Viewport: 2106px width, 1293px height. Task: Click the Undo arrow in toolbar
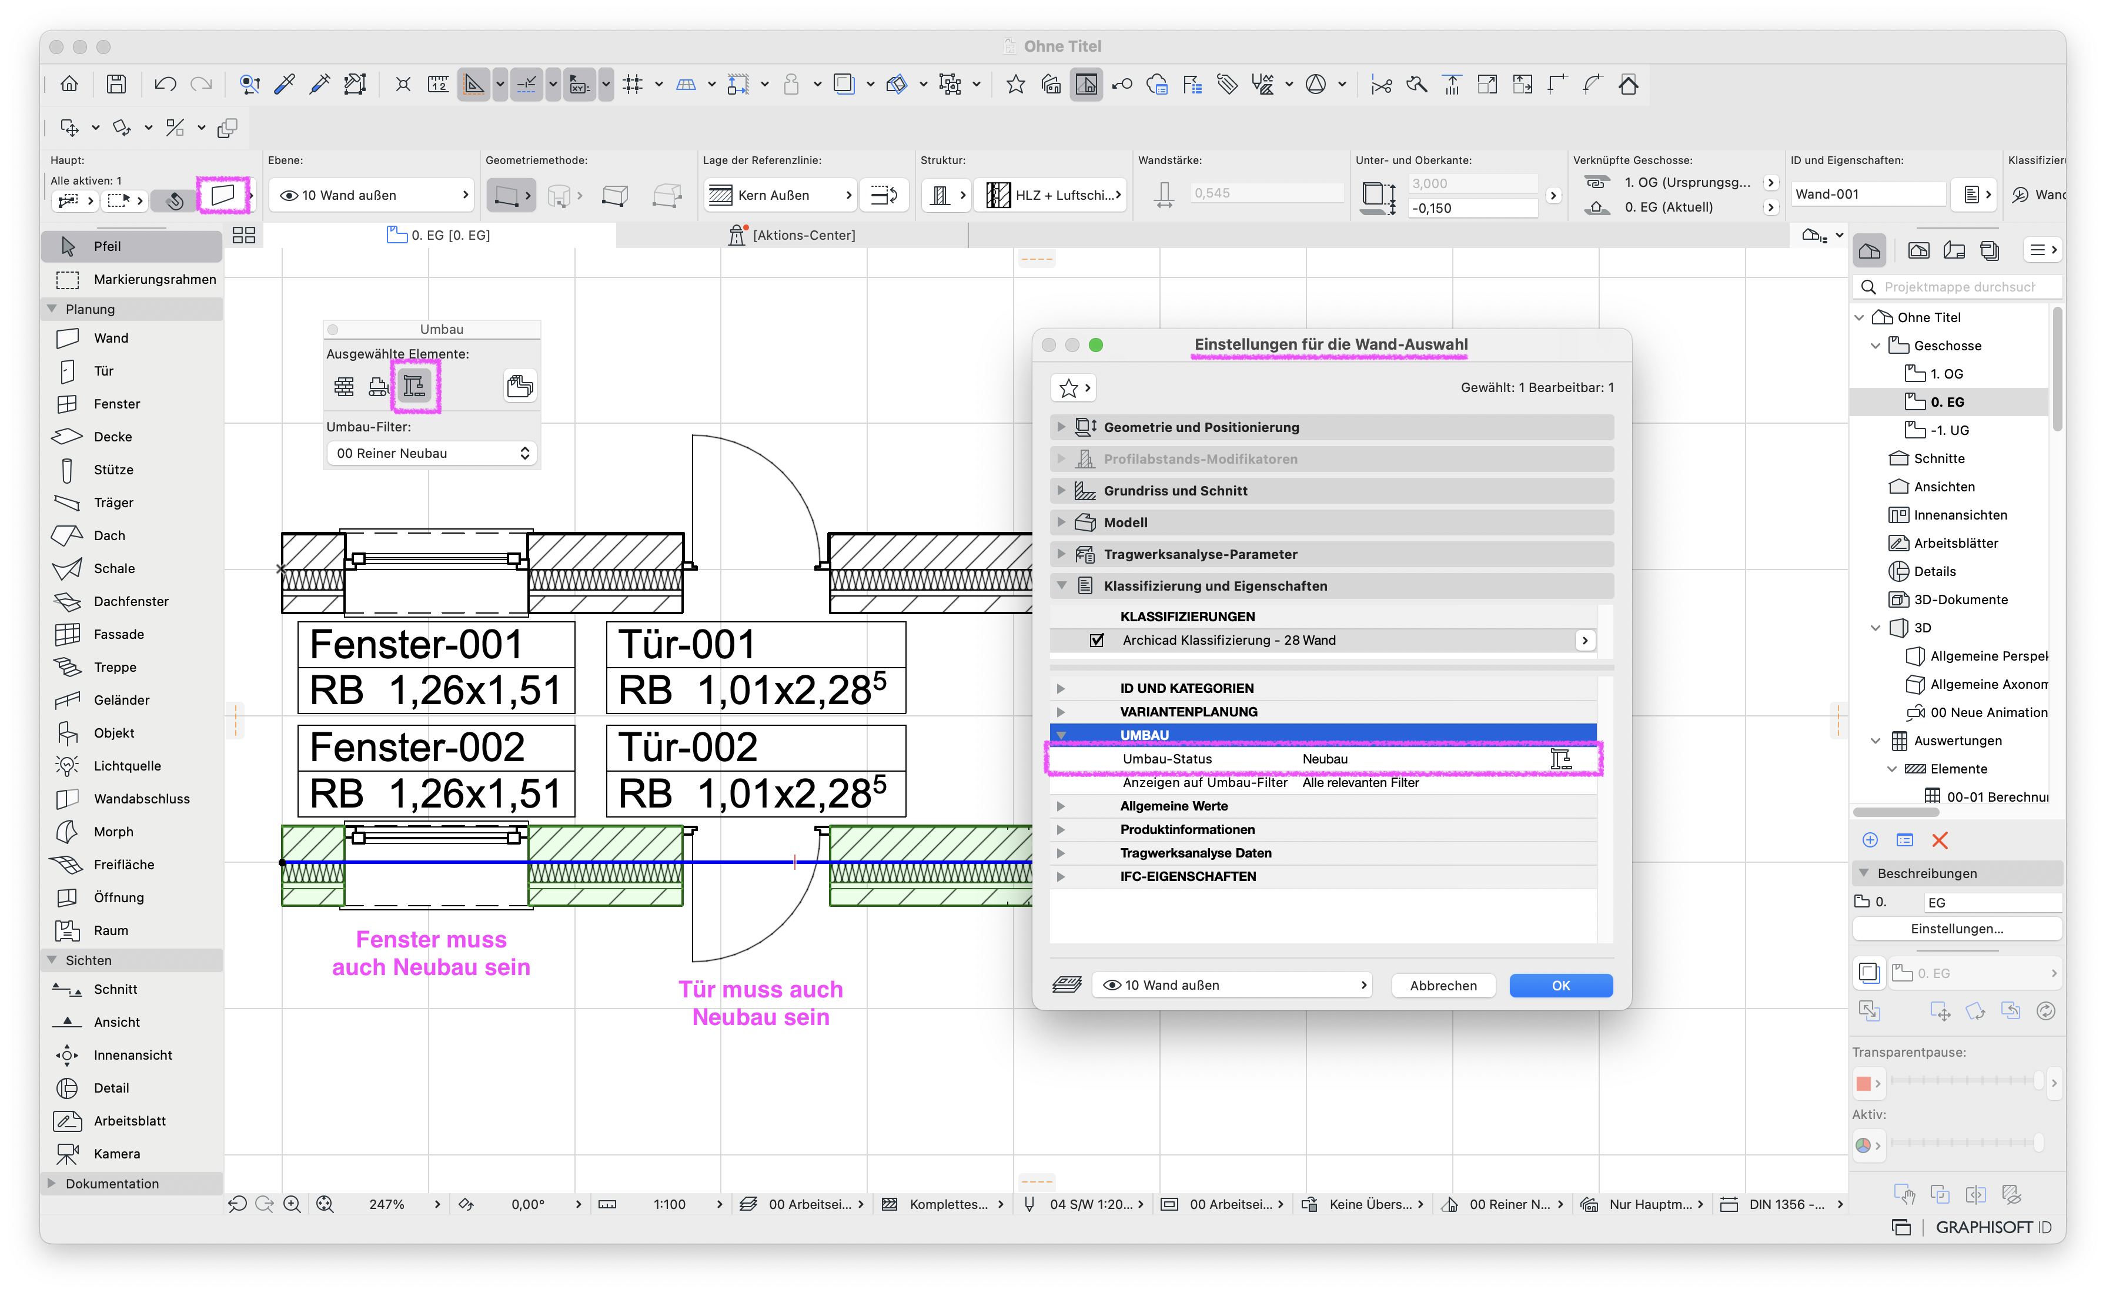coord(165,84)
